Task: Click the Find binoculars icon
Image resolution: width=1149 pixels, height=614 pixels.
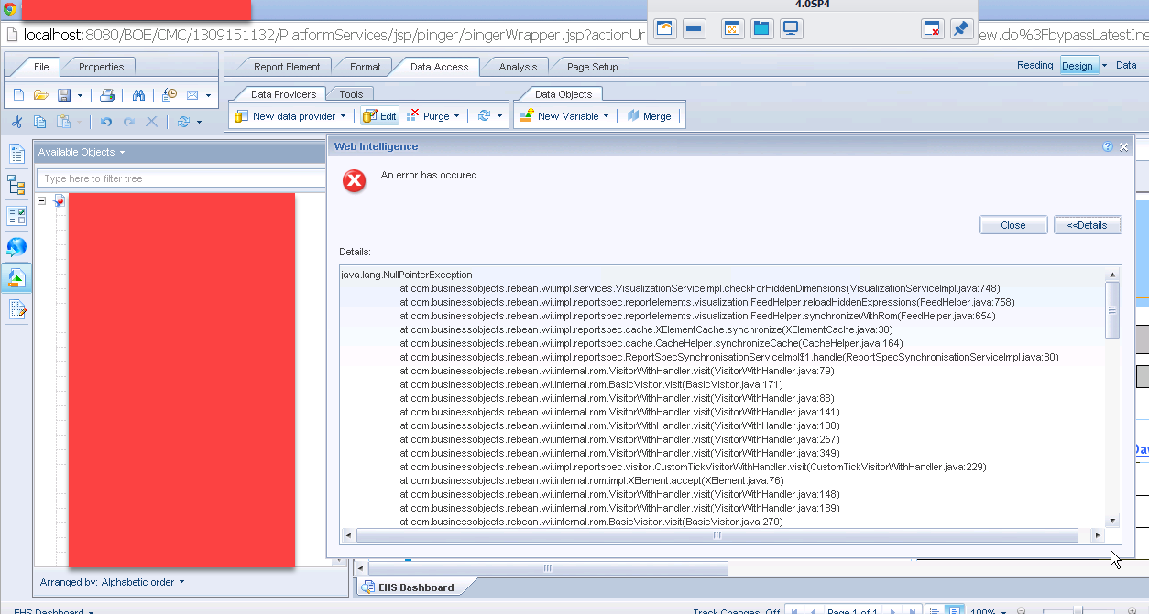Action: 139,95
